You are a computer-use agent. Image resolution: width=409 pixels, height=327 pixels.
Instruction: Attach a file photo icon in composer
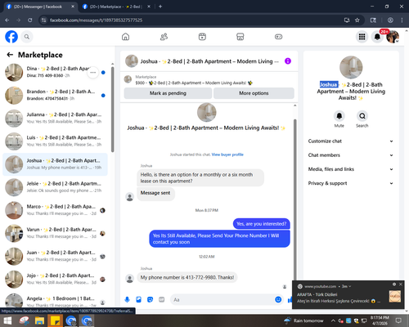pyautogui.click(x=138, y=300)
